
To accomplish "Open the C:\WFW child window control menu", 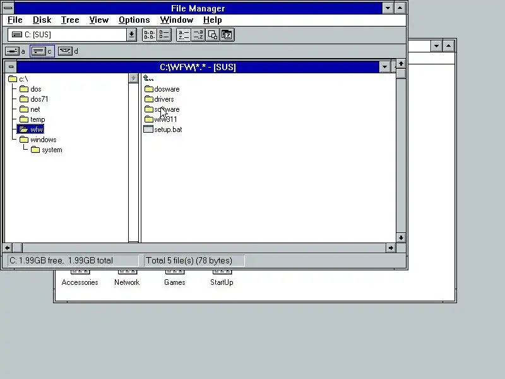I will coord(11,67).
